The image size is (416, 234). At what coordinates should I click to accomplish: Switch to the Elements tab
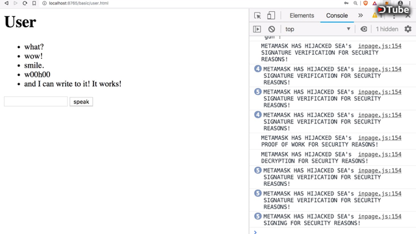[302, 16]
